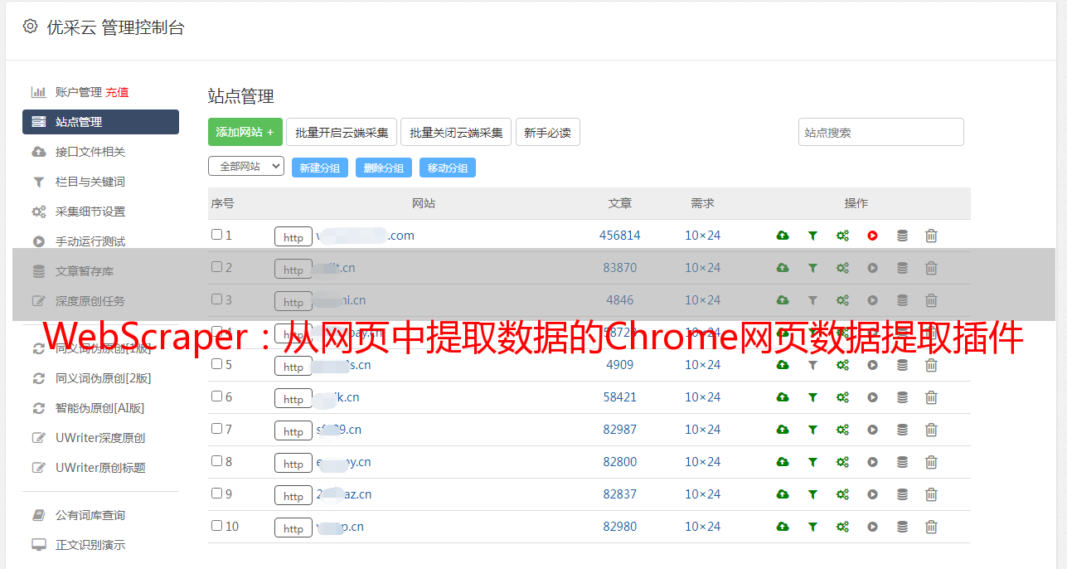The image size is (1067, 569).
Task: Click the red play icon in row 1
Action: click(x=872, y=236)
